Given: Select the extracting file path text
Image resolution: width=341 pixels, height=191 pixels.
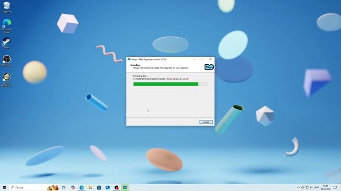Looking at the screenshot, I should pyautogui.click(x=161, y=79).
